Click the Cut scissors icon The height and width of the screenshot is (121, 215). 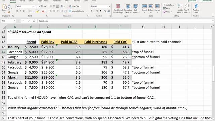pos(9,5)
